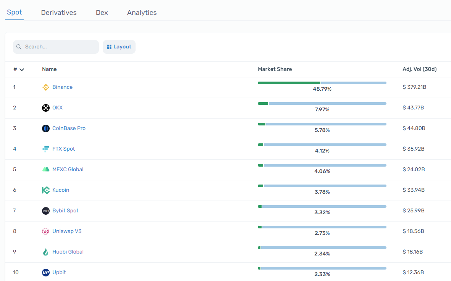Select the 7.97% market share value
The height and width of the screenshot is (281, 451).
click(322, 110)
